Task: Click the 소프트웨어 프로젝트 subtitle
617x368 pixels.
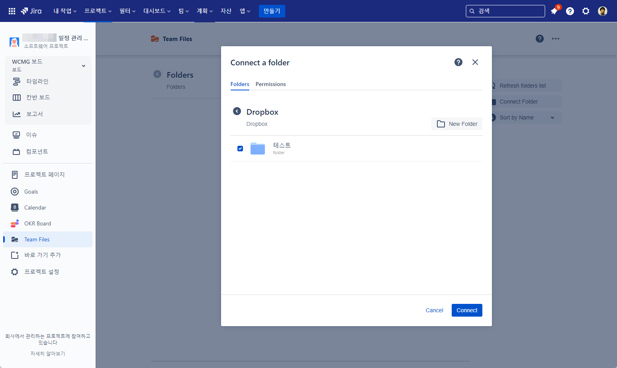Action: tap(46, 46)
